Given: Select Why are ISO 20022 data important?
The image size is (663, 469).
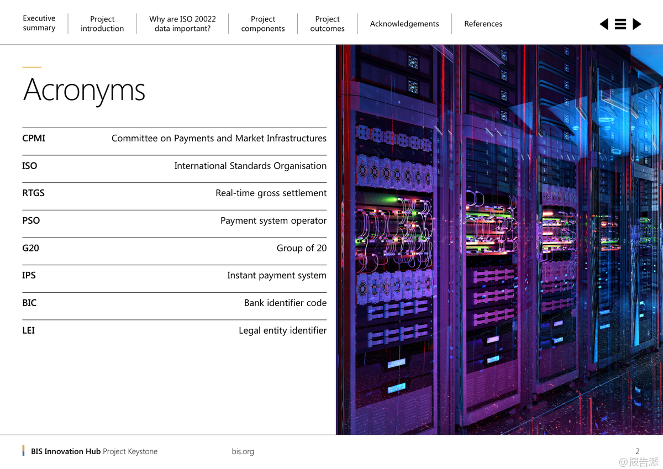Looking at the screenshot, I should coord(182,24).
